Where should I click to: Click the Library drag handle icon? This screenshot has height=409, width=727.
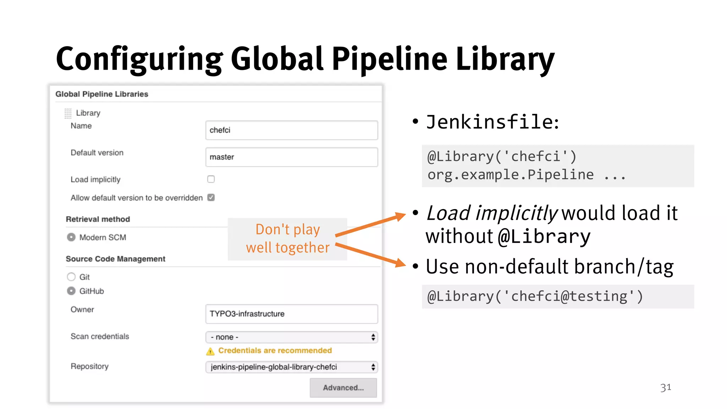click(x=68, y=113)
